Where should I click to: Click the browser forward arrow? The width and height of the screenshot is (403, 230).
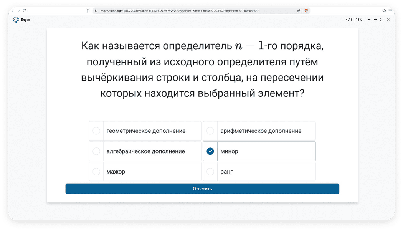tap(18, 11)
